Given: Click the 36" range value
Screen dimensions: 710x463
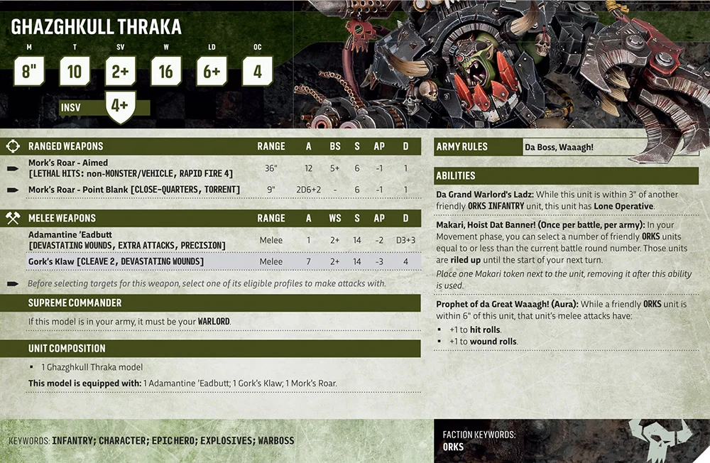Looking at the screenshot, I should [x=271, y=168].
